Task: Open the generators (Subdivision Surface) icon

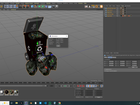Action: click(39, 6)
